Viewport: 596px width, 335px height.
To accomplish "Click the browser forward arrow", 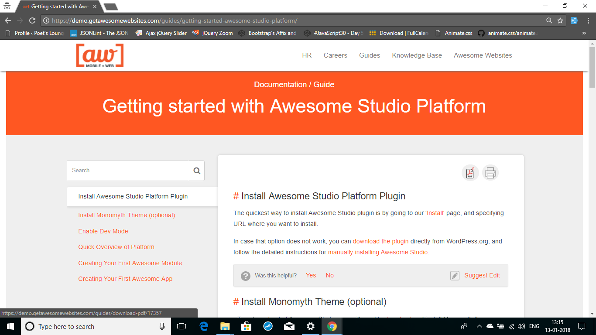I will (x=20, y=21).
